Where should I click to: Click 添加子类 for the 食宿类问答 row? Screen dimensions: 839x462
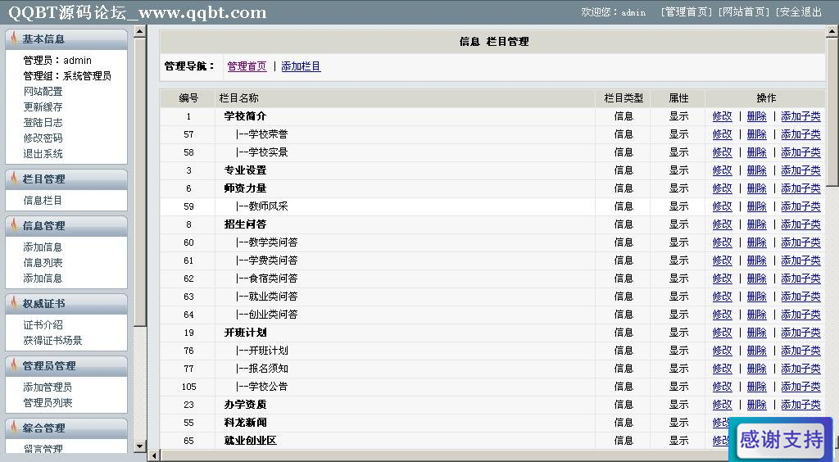pyautogui.click(x=800, y=278)
